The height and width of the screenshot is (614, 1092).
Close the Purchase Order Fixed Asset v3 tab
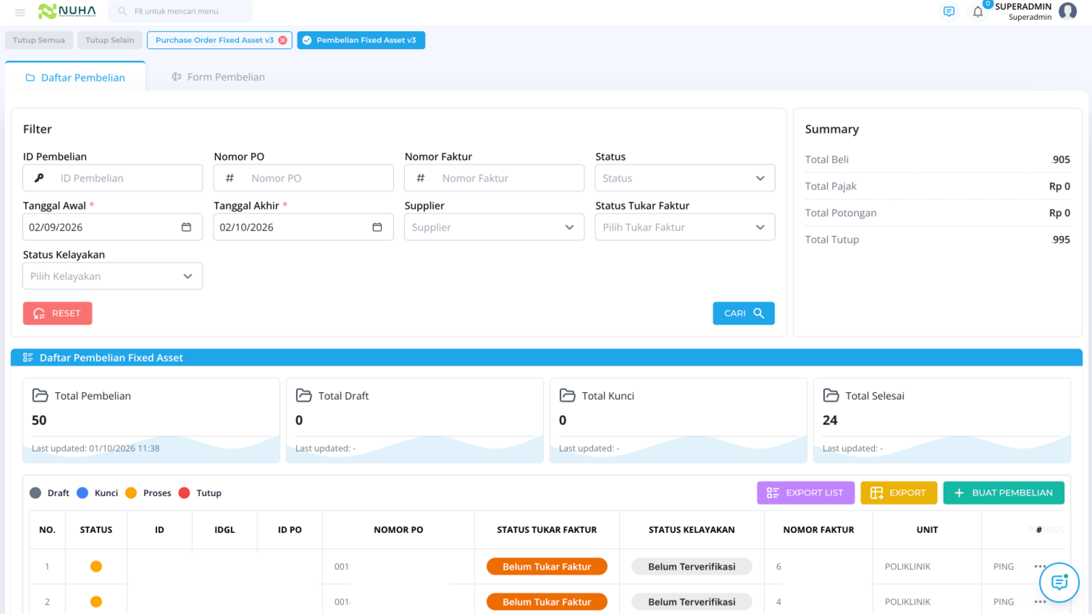click(283, 40)
